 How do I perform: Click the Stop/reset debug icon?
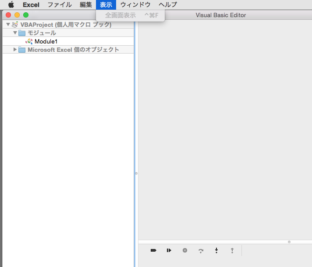pyautogui.click(x=185, y=250)
